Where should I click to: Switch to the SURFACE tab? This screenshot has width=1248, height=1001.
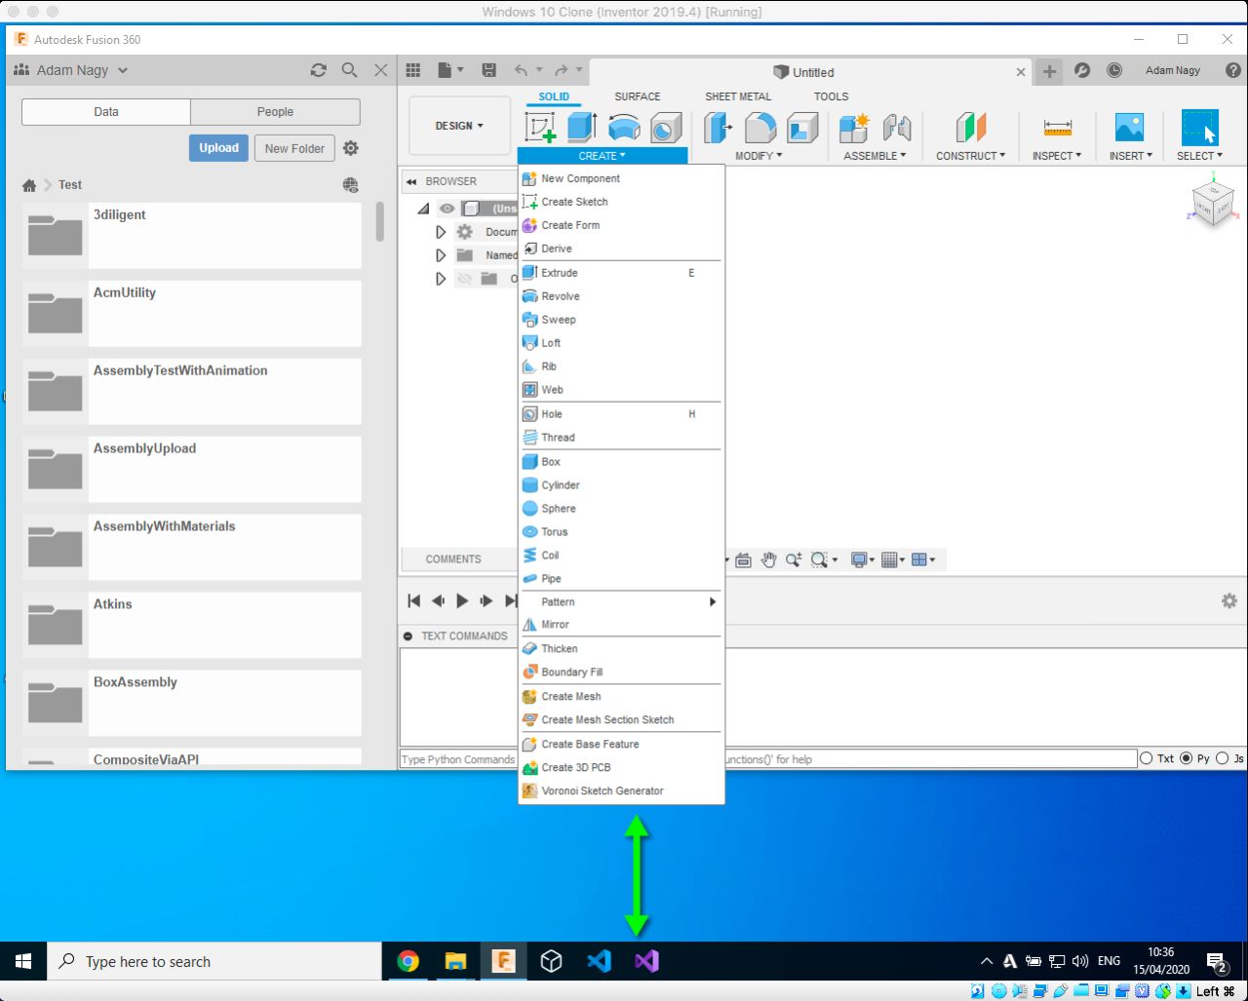[x=638, y=96]
